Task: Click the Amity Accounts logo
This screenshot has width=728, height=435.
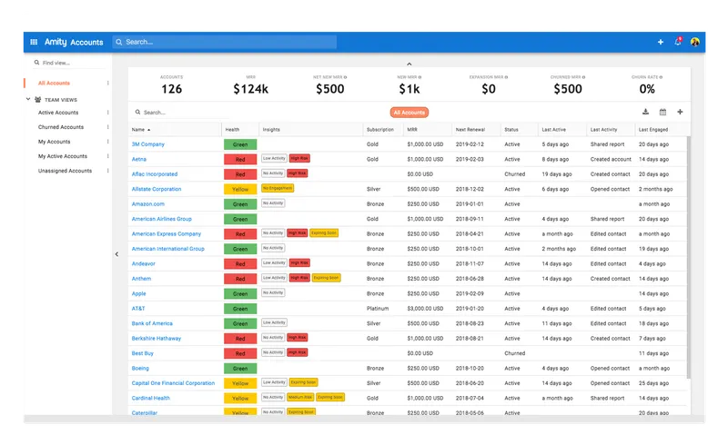Action: 74,42
